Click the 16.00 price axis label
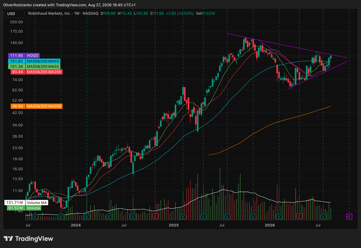The image size is (361, 248). [x=17, y=169]
